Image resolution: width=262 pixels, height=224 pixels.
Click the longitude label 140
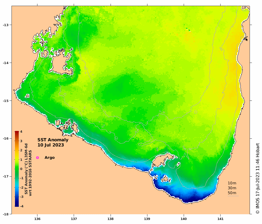click(184, 219)
